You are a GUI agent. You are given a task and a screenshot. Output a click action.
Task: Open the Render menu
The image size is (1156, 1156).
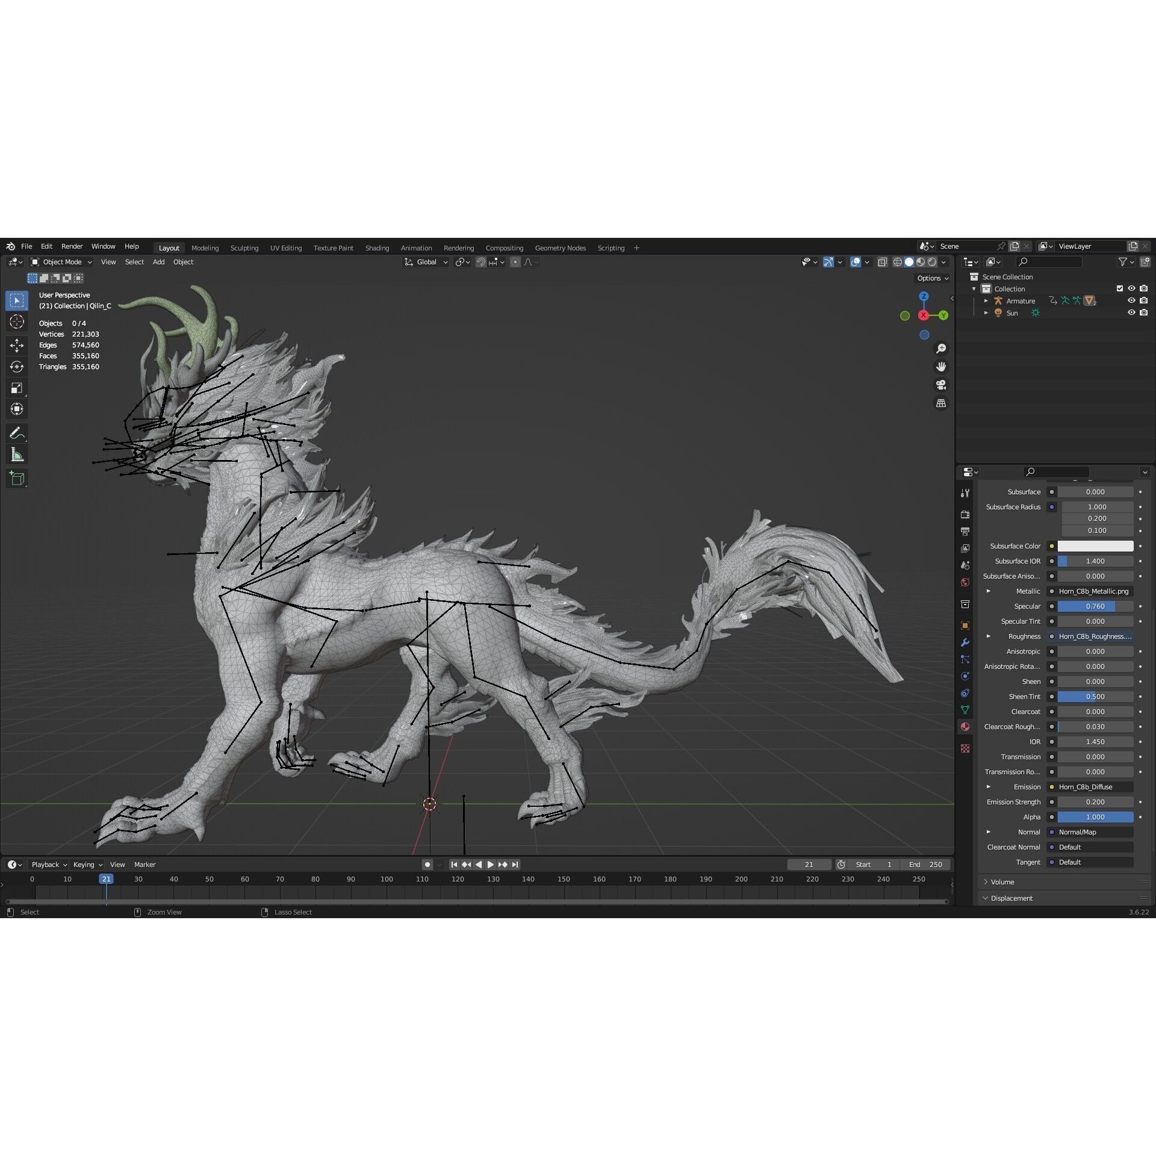[x=72, y=246]
